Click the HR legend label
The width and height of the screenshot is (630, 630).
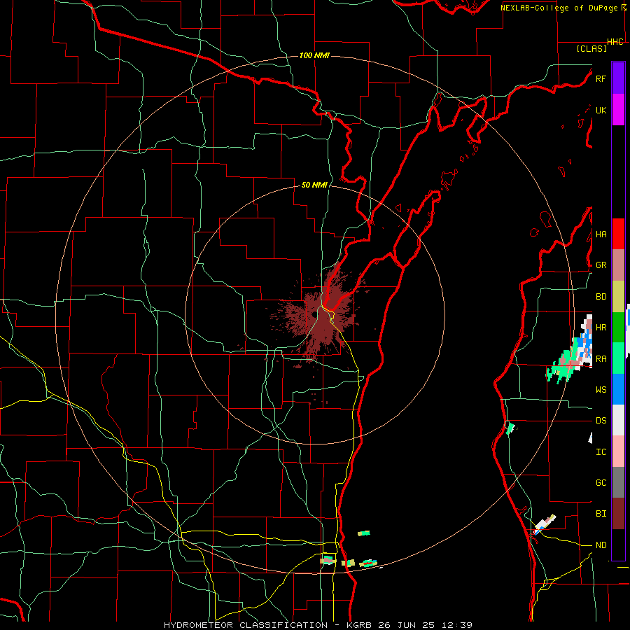601,328
